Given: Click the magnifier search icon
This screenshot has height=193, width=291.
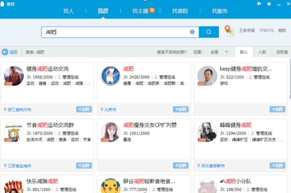Looking at the screenshot, I should pyautogui.click(x=208, y=32).
